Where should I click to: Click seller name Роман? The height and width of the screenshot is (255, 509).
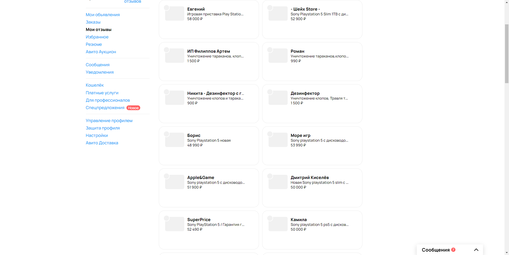coord(297,51)
